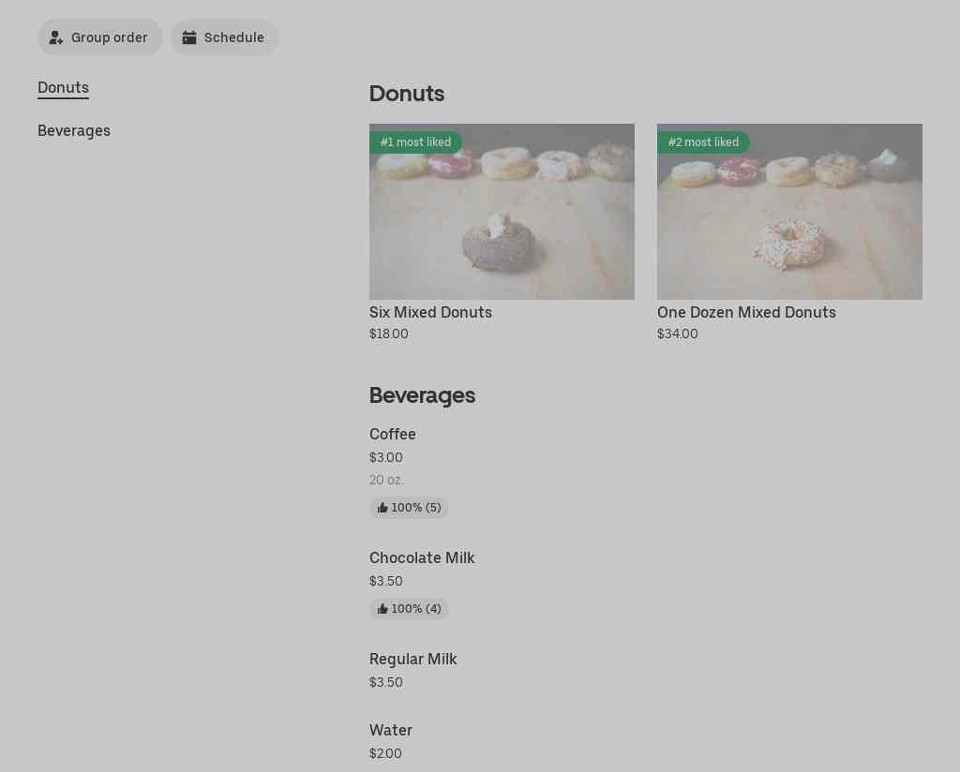Click the thumbs-up icon under Coffee
This screenshot has height=772, width=960.
coord(382,508)
